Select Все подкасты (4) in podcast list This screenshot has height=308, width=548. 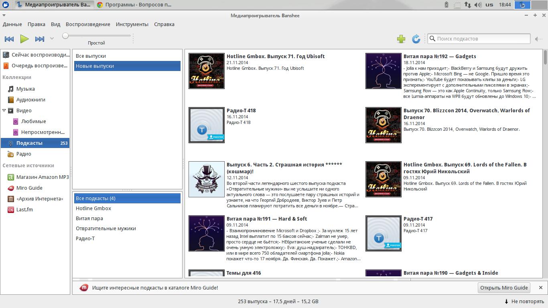(127, 199)
